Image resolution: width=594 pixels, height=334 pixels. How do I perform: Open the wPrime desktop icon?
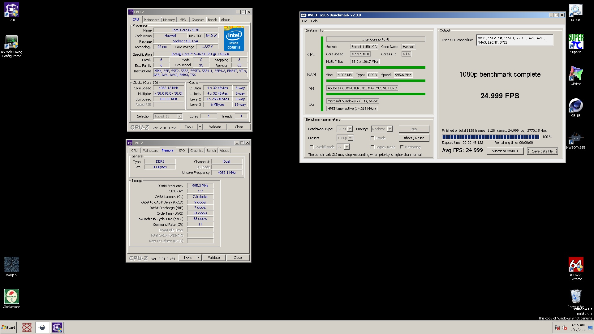point(575,76)
